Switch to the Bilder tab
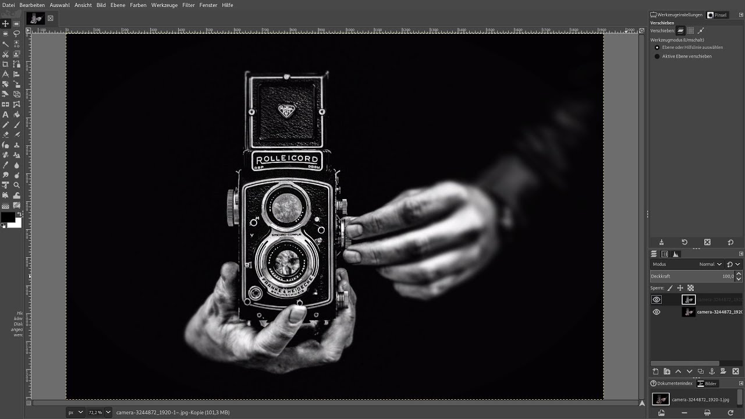The image size is (745, 419). [x=708, y=384]
